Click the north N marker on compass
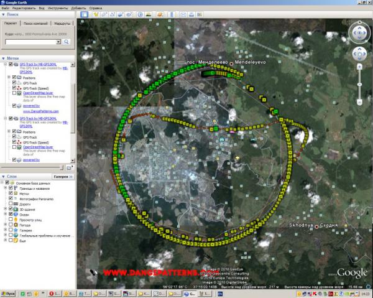This screenshot has height=298, width=373. click(x=359, y=22)
